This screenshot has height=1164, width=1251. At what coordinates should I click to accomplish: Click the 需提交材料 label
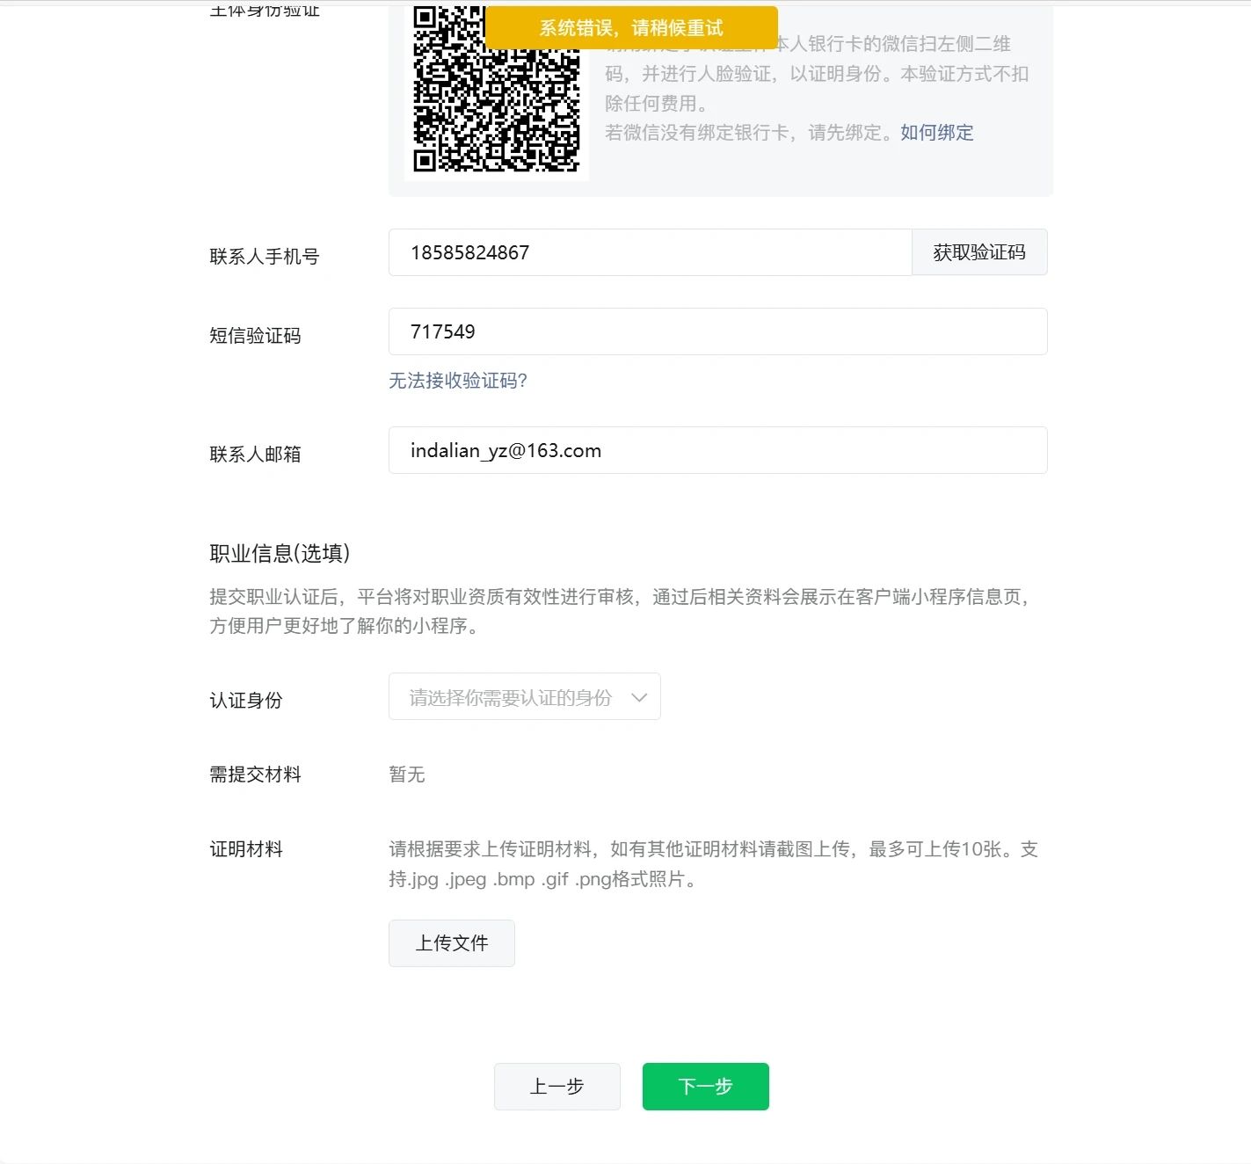coord(255,775)
